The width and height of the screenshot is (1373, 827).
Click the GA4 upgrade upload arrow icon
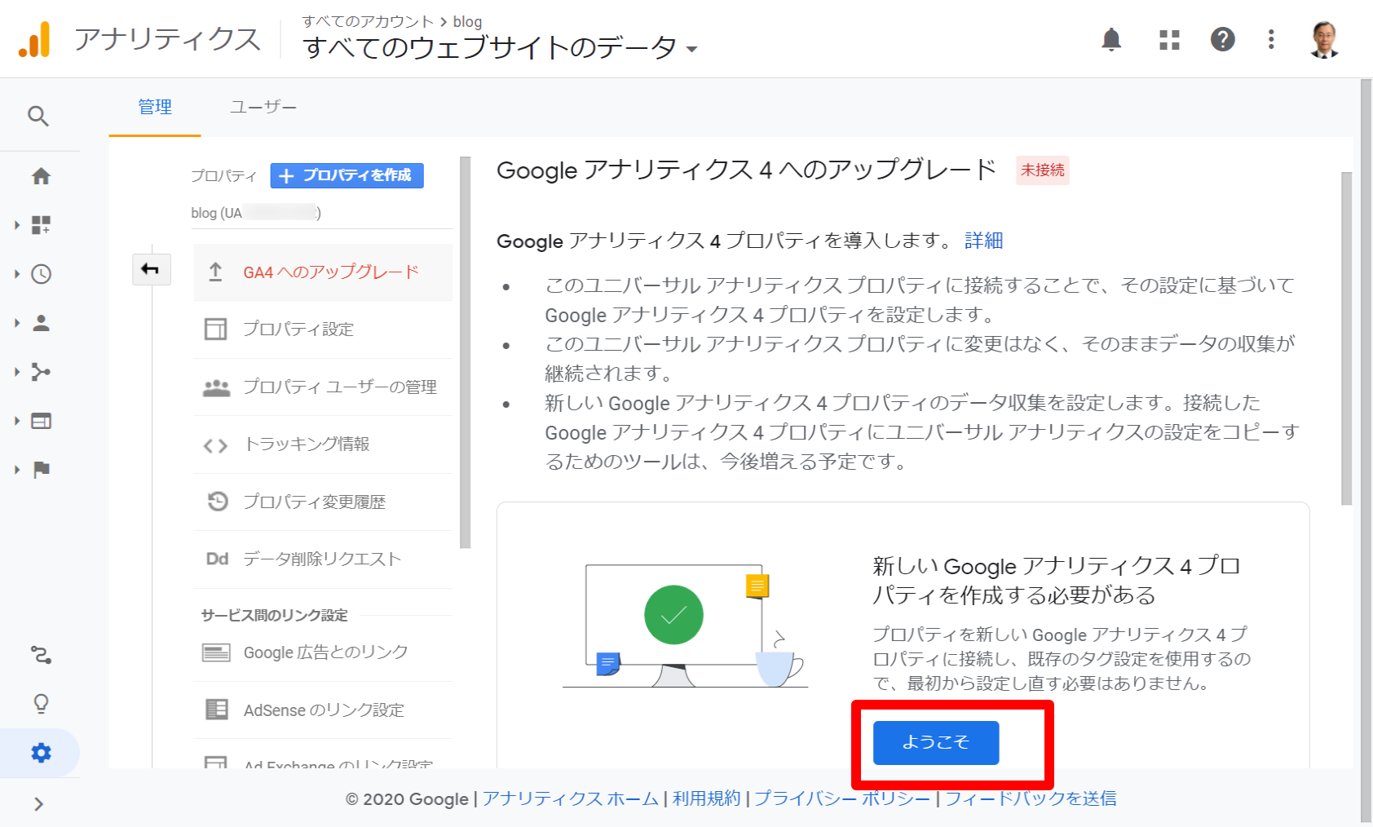tap(215, 272)
